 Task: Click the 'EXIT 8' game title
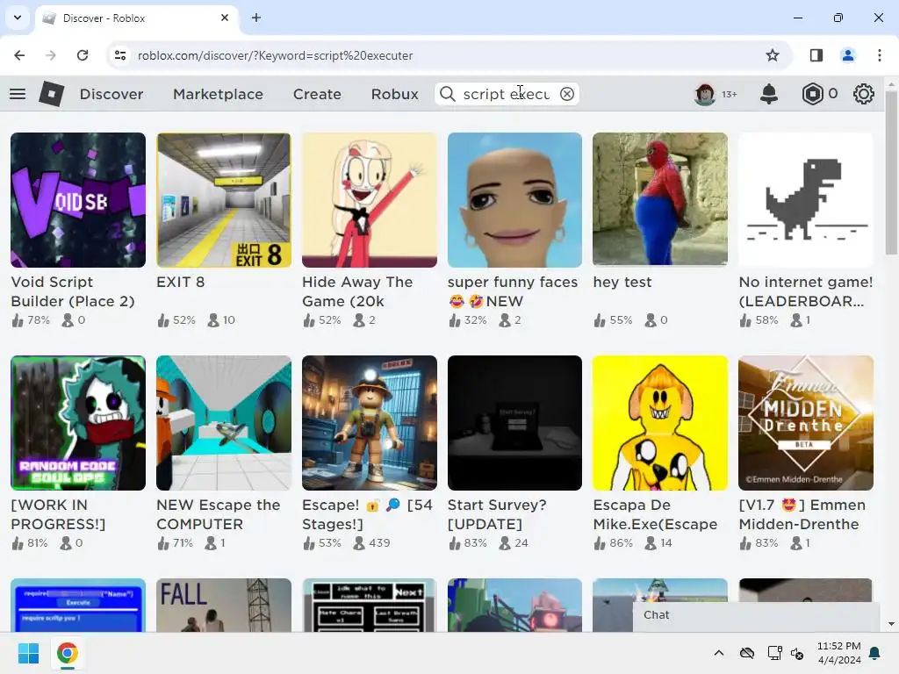point(180,282)
